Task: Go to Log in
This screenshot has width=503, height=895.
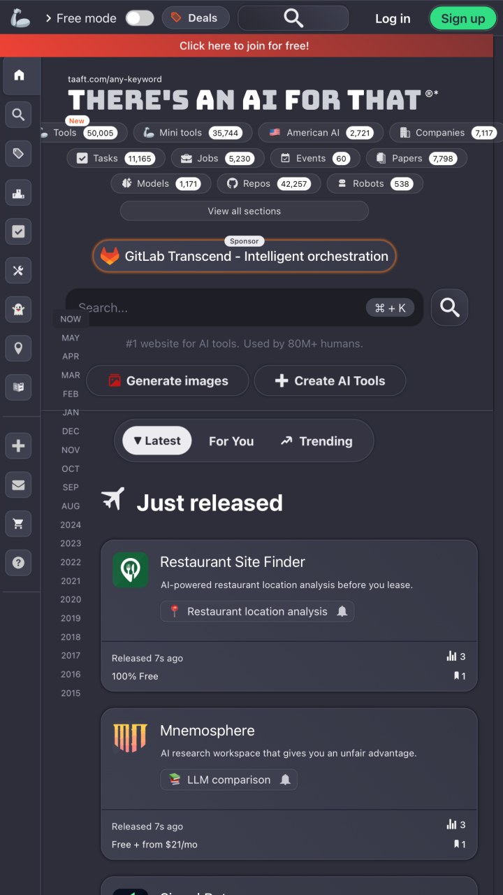Action: pyautogui.click(x=393, y=19)
